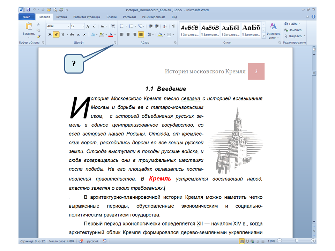This screenshot has height=251, width=335.
Task: Turn off italic formatting (К button)
Action: [x=56, y=35]
